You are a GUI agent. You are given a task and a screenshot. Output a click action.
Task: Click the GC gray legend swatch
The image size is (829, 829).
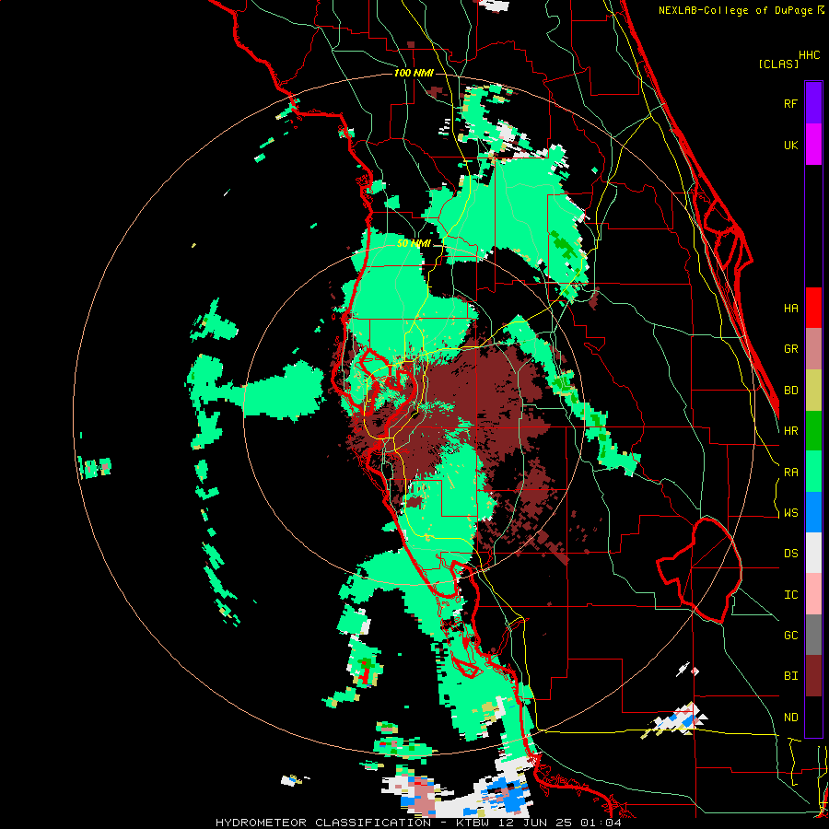[x=813, y=635]
